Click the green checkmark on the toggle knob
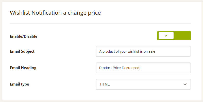The width and height of the screenshot is (203, 102). [166, 36]
